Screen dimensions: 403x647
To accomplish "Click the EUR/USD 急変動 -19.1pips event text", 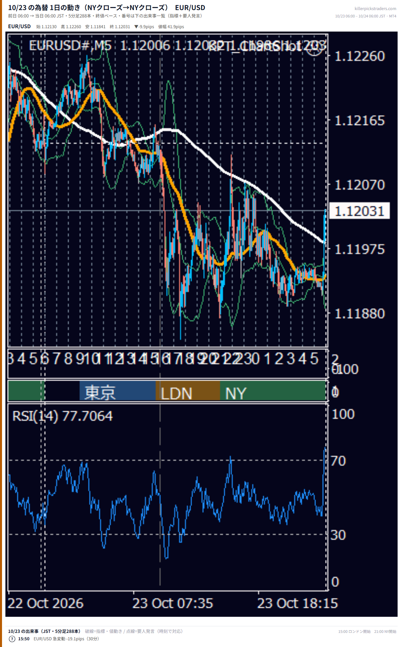I will [x=66, y=639].
